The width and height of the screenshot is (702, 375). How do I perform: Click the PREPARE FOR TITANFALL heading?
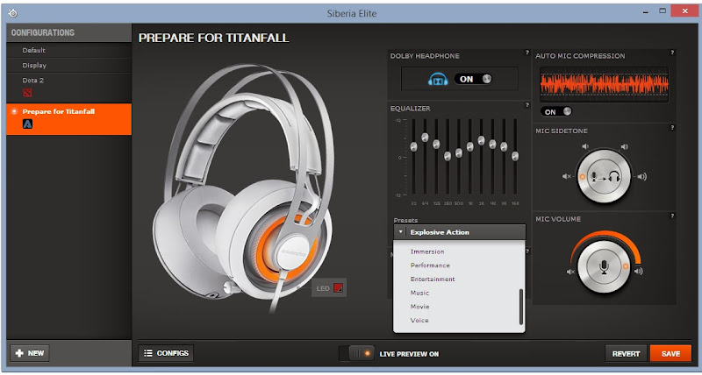pos(213,38)
